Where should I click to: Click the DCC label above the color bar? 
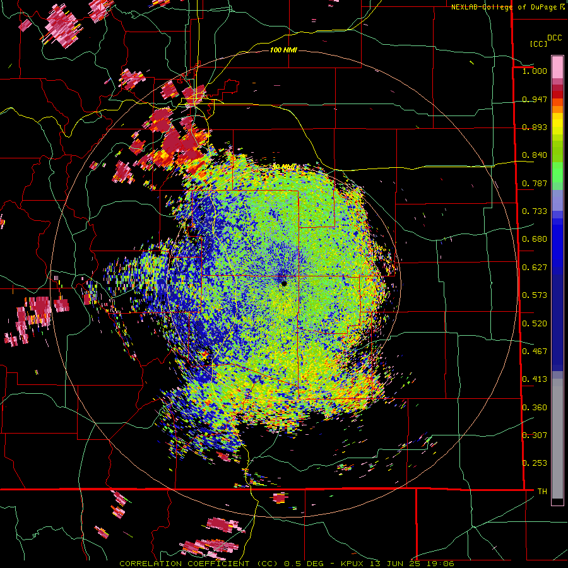pyautogui.click(x=554, y=38)
